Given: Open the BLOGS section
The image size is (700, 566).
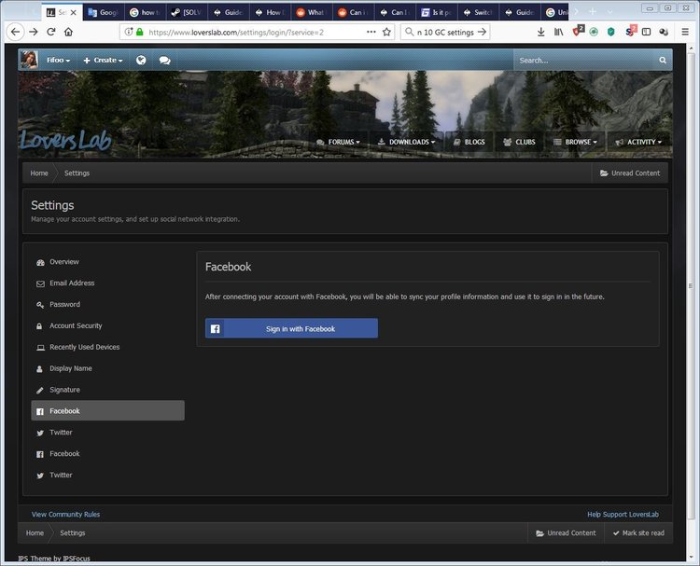Looking at the screenshot, I should click(x=469, y=142).
